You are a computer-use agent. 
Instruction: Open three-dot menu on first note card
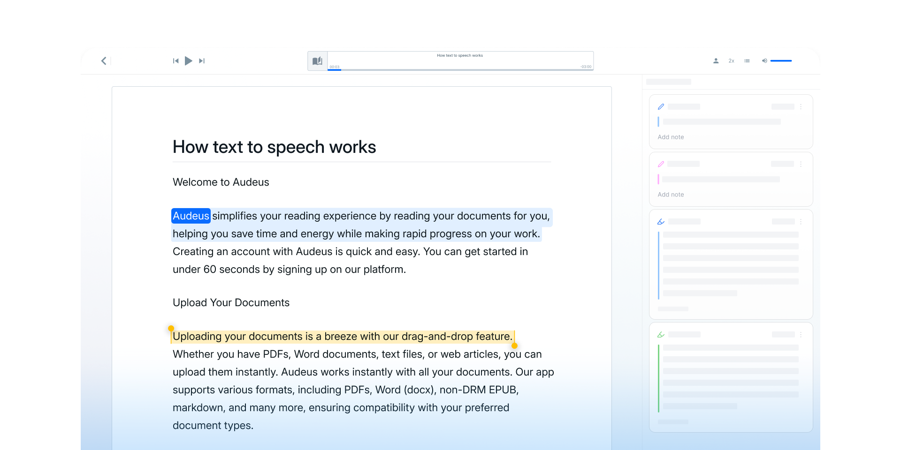point(801,107)
